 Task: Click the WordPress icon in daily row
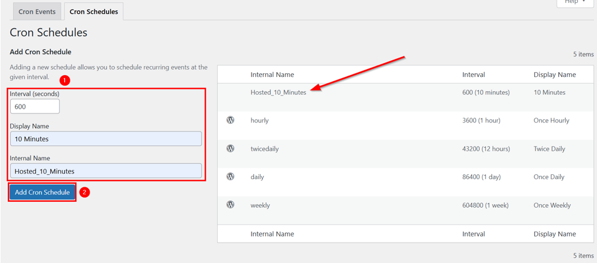pos(230,177)
